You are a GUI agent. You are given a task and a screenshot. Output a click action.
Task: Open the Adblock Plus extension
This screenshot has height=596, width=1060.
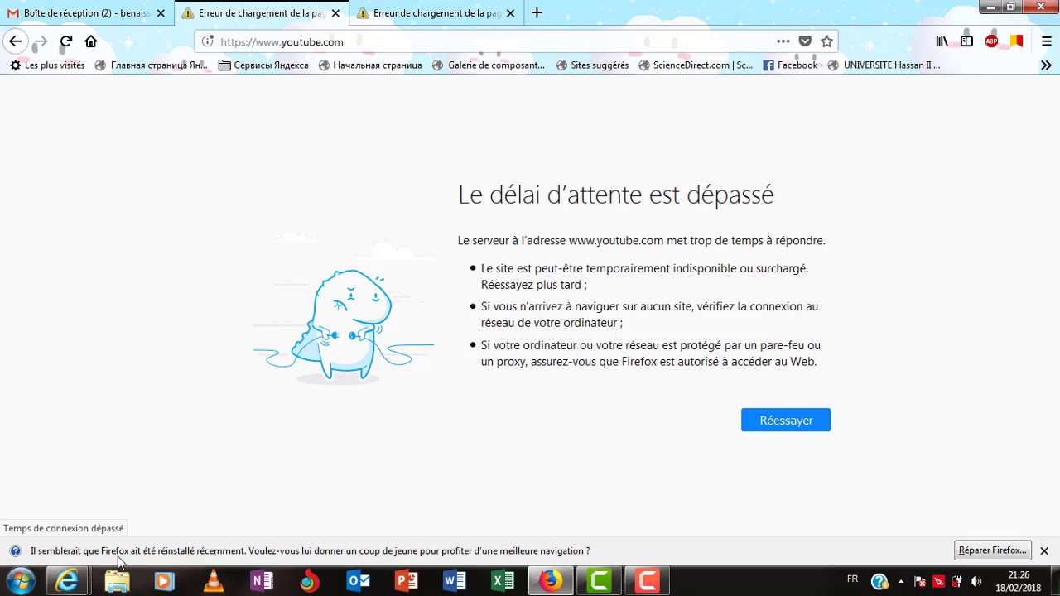[991, 41]
